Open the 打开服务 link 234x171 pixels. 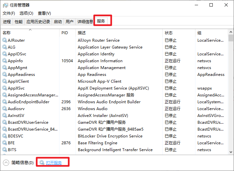click(x=54, y=163)
